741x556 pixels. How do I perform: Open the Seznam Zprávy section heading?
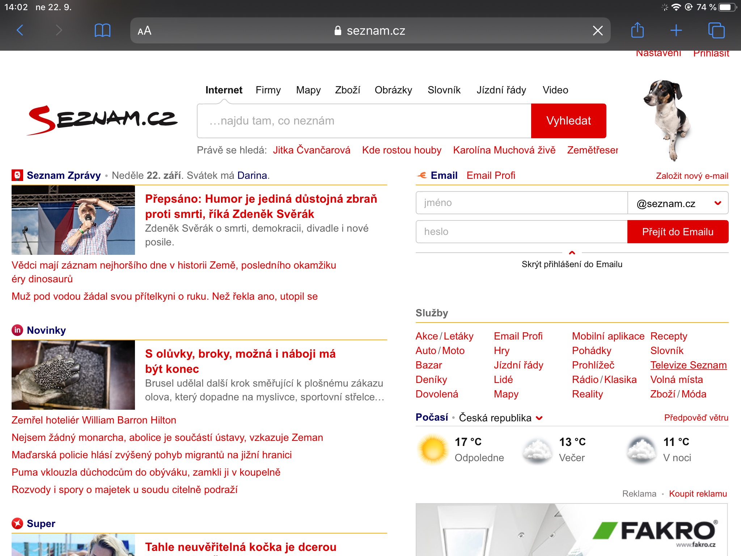(64, 176)
